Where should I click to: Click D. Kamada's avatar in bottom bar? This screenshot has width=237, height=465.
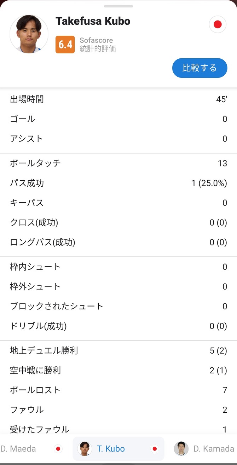(x=181, y=449)
